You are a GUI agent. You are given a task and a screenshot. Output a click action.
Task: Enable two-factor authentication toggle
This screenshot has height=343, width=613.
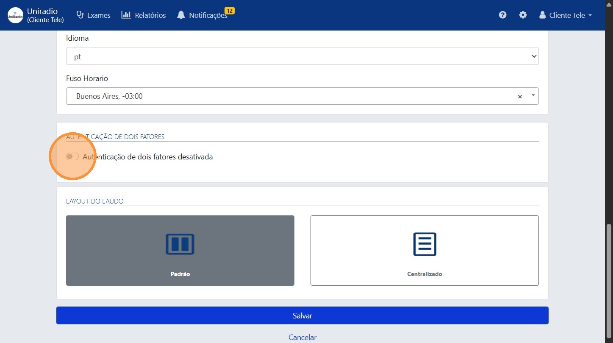(72, 156)
